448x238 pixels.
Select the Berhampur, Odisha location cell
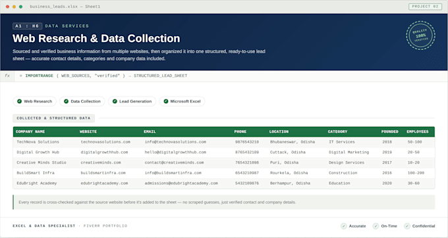[x=291, y=183]
